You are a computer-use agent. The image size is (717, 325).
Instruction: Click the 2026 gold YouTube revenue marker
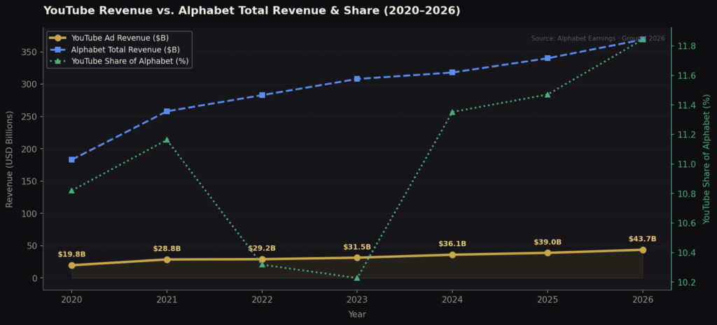(x=643, y=250)
